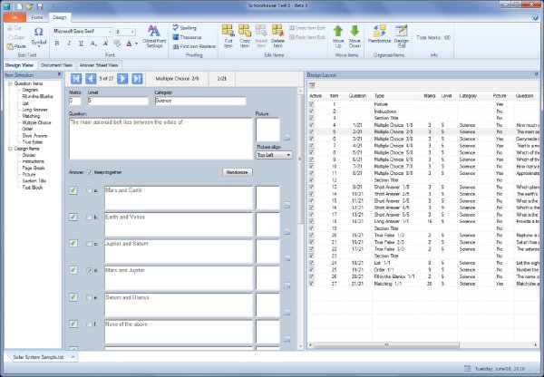Image resolution: width=544 pixels, height=377 pixels.
Task: Open the font name dropdown
Action: [x=110, y=32]
